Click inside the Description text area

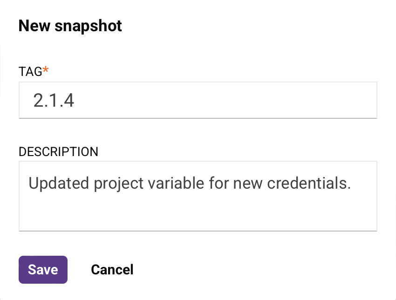198,196
